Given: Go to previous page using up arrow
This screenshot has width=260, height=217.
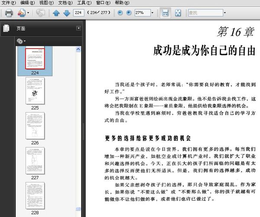Looking at the screenshot, I should tap(56, 13).
